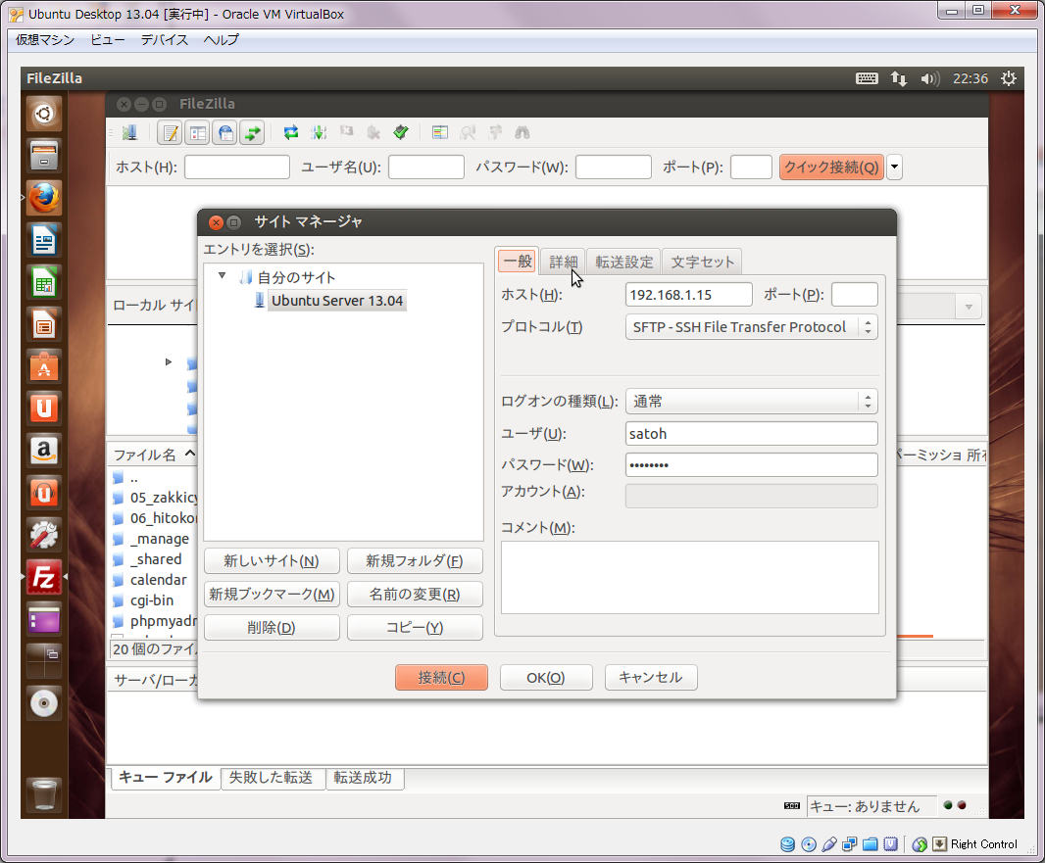Click the disconnect from server icon

373,132
